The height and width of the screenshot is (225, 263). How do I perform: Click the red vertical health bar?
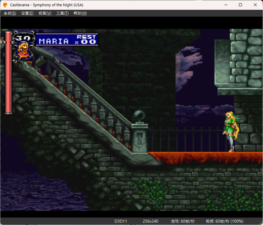(8, 73)
